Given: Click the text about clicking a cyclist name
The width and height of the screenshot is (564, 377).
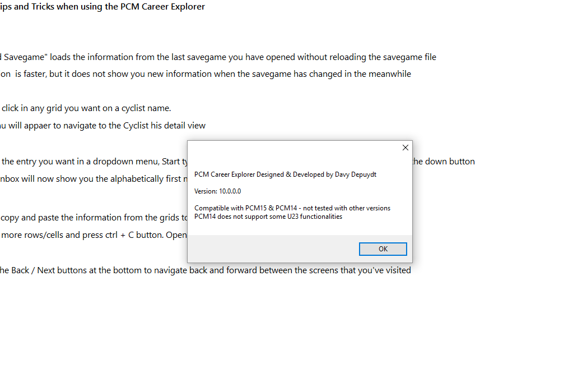Looking at the screenshot, I should click(x=87, y=108).
